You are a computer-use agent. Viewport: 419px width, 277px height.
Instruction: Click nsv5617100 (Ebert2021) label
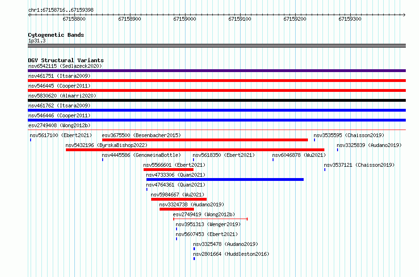61,135
